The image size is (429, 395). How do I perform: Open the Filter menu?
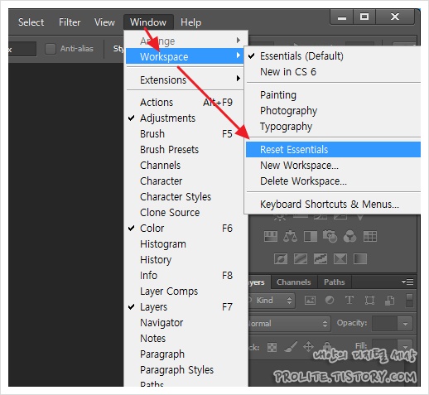[70, 22]
